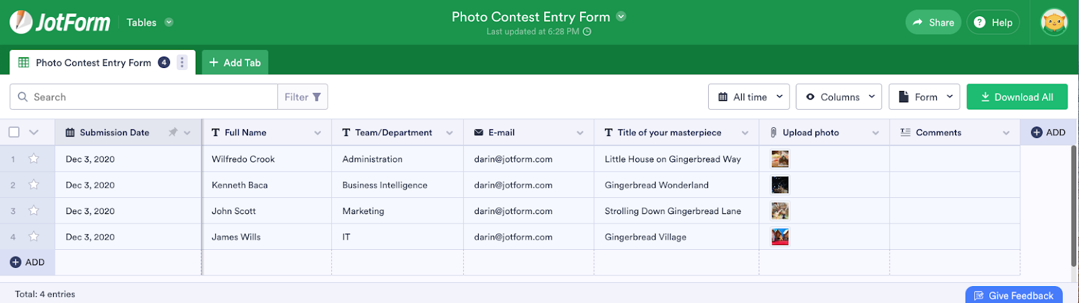
Task: Toggle the select-all rows checkbox
Action: tap(14, 133)
